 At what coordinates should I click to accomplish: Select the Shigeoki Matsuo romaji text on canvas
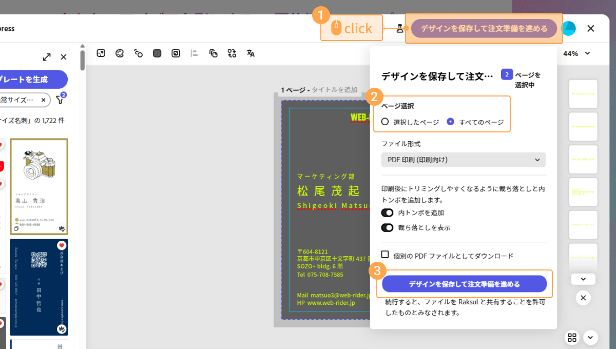[x=334, y=206]
